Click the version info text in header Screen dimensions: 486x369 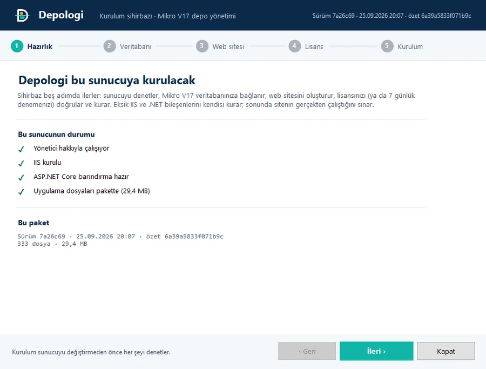391,16
